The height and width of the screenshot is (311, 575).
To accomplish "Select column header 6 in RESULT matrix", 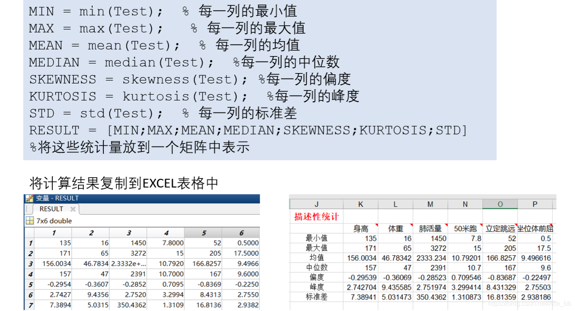I will [241, 233].
